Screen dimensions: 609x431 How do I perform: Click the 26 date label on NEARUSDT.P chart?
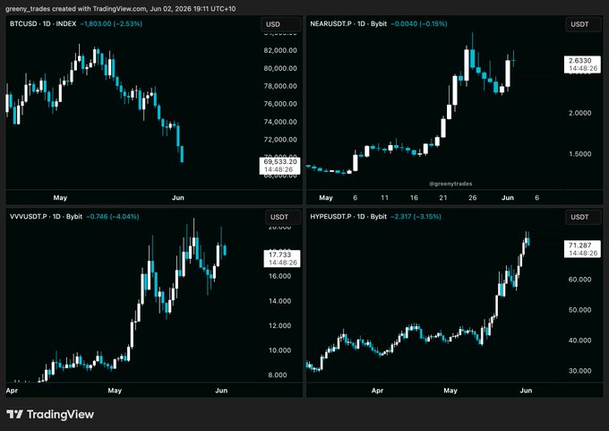(473, 198)
